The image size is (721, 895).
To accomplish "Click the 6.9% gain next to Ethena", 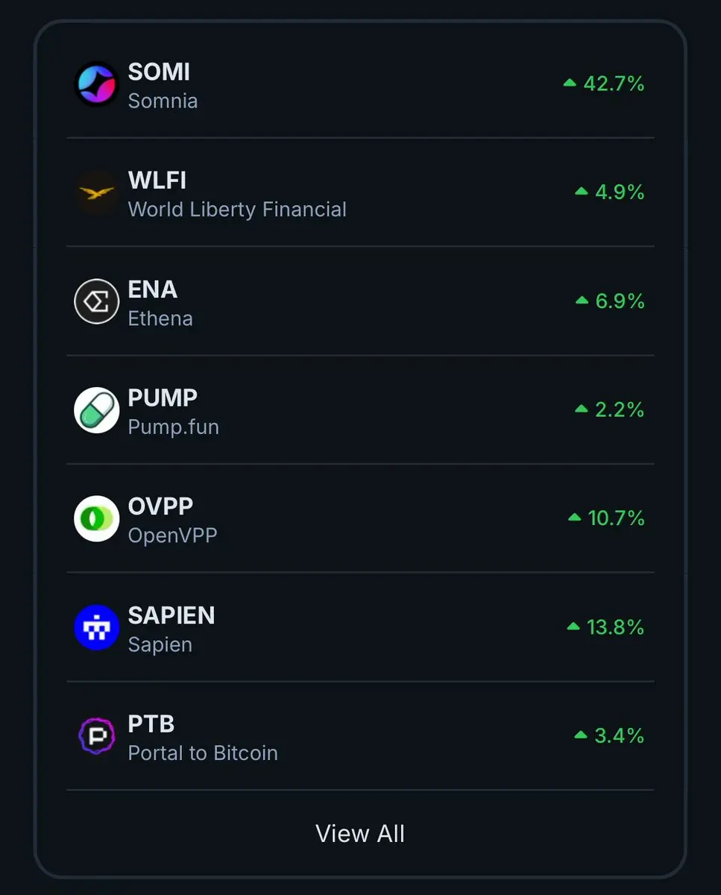I will coord(620,301).
